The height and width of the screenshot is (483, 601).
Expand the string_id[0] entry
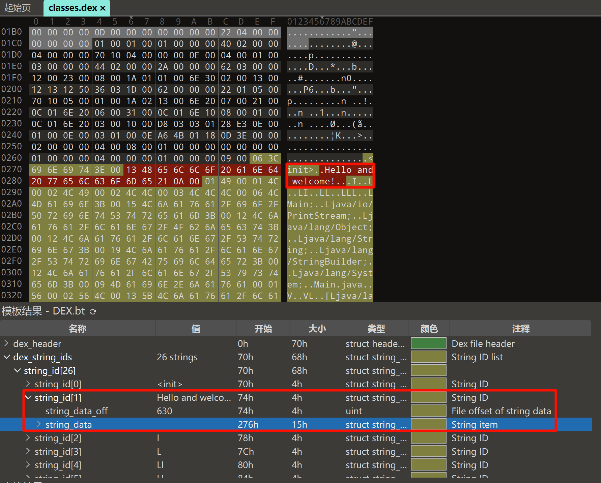coord(28,384)
